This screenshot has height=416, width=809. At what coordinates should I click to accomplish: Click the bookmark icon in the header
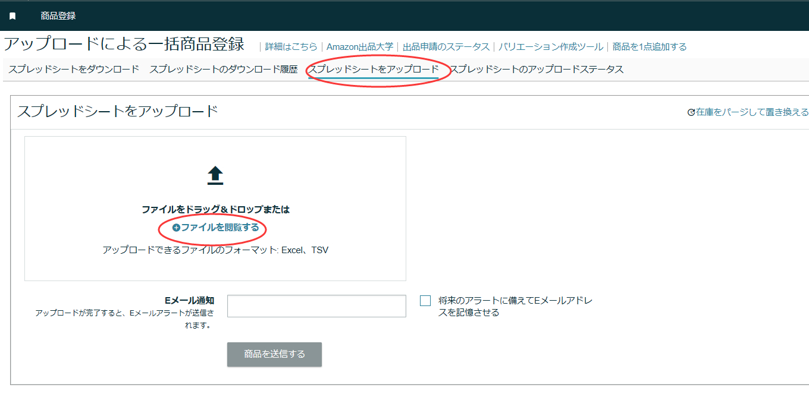[x=12, y=16]
